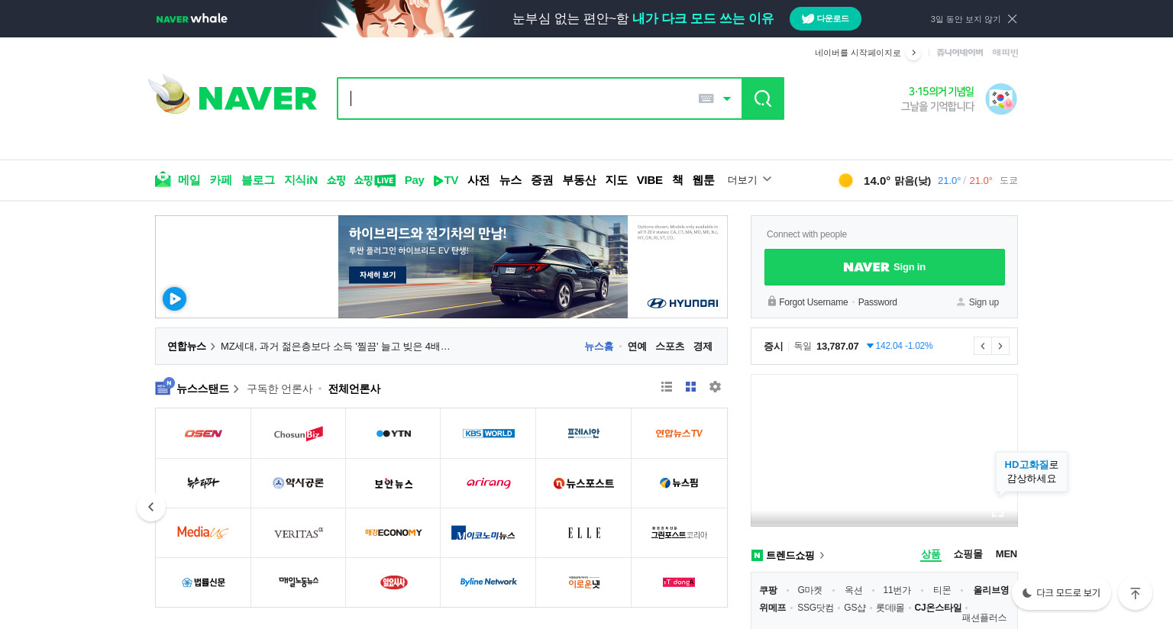This screenshot has width=1173, height=629.
Task: Click arrow next to 시작페이지로
Action: [x=913, y=53]
